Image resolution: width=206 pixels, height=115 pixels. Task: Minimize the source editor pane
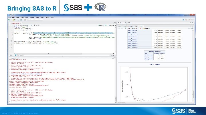(113, 23)
